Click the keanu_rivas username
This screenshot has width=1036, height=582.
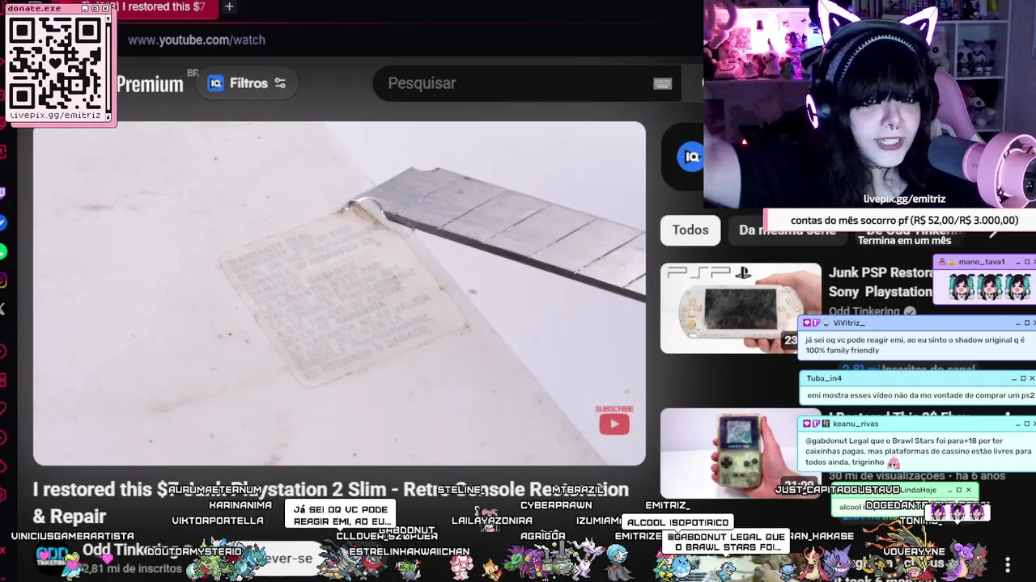tap(856, 424)
